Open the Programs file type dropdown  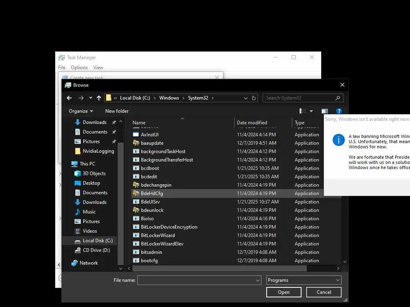click(303, 280)
